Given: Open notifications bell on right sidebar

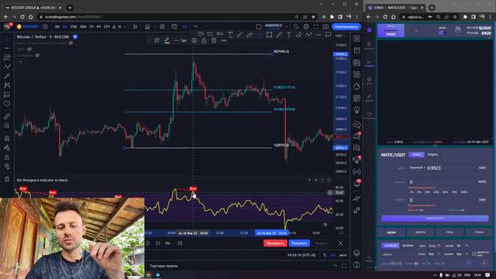Looking at the screenshot, I should click(356, 184).
